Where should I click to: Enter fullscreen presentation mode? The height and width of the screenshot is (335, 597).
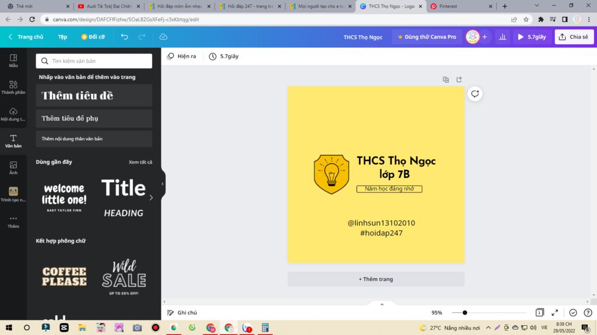pos(555,312)
